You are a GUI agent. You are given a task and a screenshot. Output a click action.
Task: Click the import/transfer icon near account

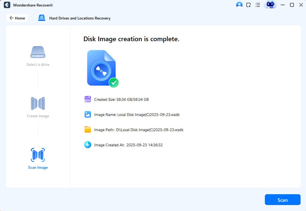click(248, 5)
